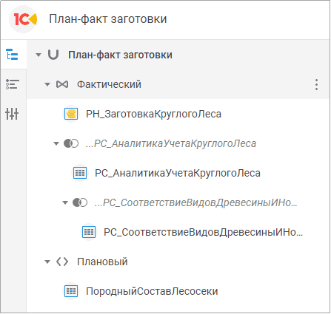
Task: Open the tree structure sidebar tab
Action: coord(13,55)
